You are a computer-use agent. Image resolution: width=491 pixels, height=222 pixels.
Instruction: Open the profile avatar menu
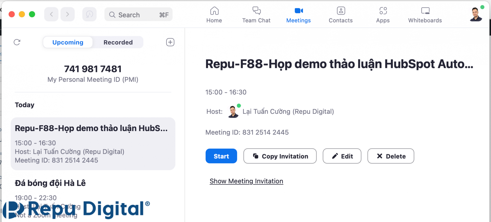pyautogui.click(x=476, y=14)
